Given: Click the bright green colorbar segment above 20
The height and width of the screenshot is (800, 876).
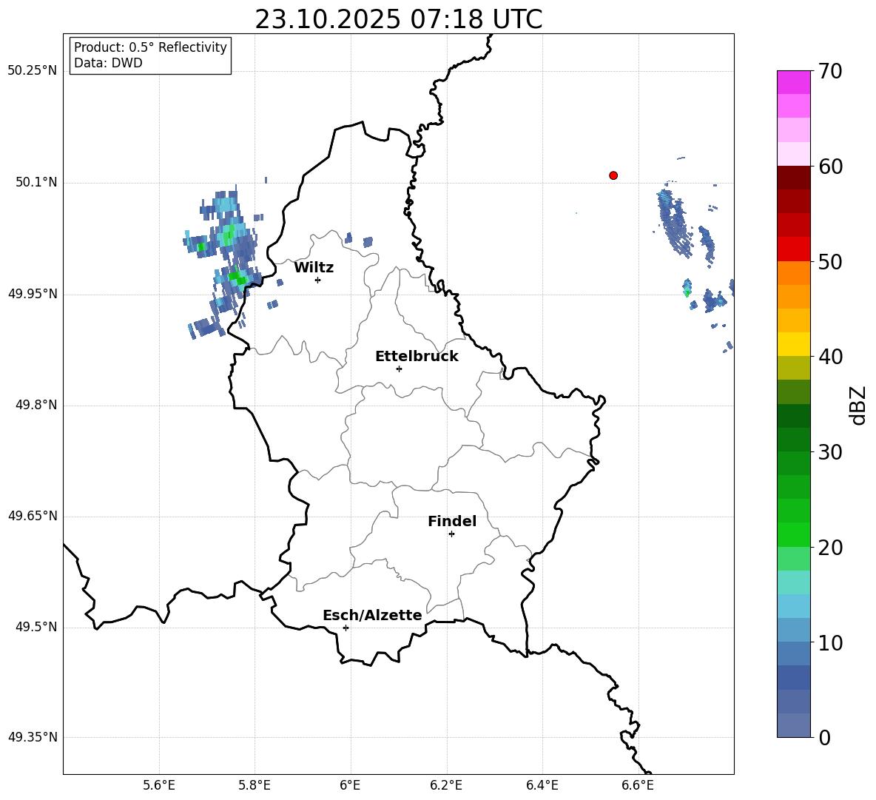Looking at the screenshot, I should click(x=793, y=534).
